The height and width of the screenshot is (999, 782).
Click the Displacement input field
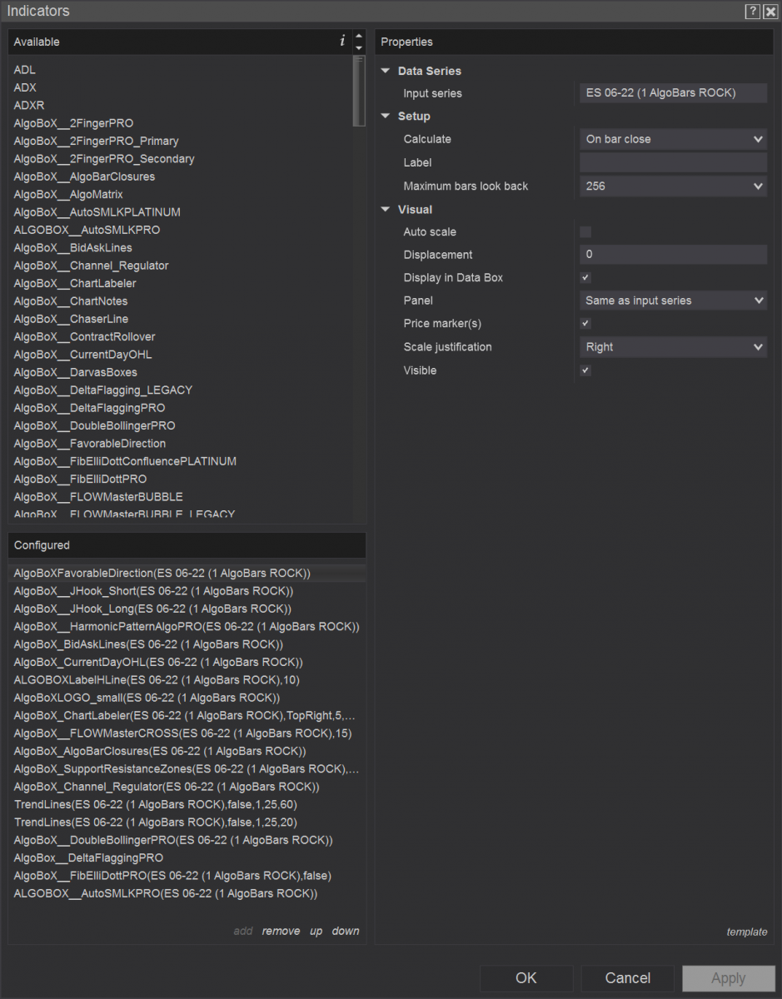click(673, 255)
